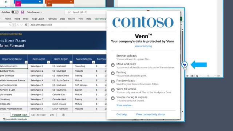
Task: Open the Share window... link
Action: (x=125, y=105)
